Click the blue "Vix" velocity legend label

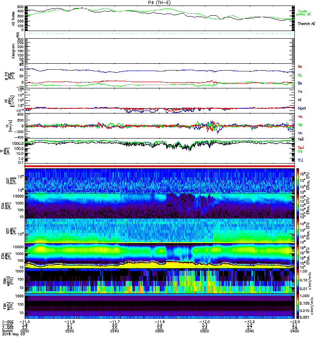click(300, 133)
